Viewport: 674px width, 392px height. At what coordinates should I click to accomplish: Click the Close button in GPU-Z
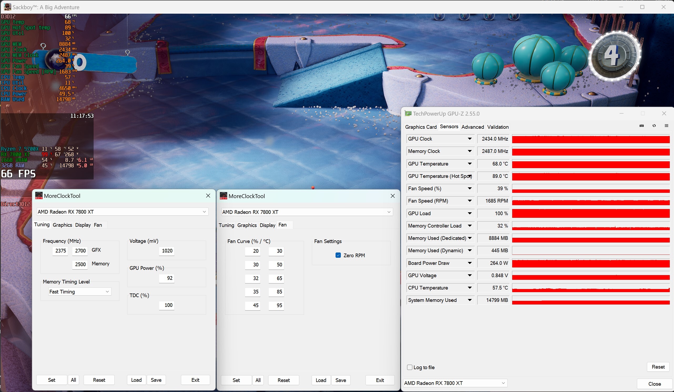(655, 384)
